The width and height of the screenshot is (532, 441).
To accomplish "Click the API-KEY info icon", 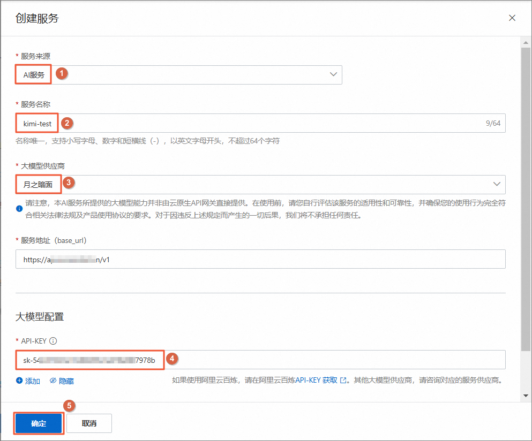I will click(x=53, y=341).
